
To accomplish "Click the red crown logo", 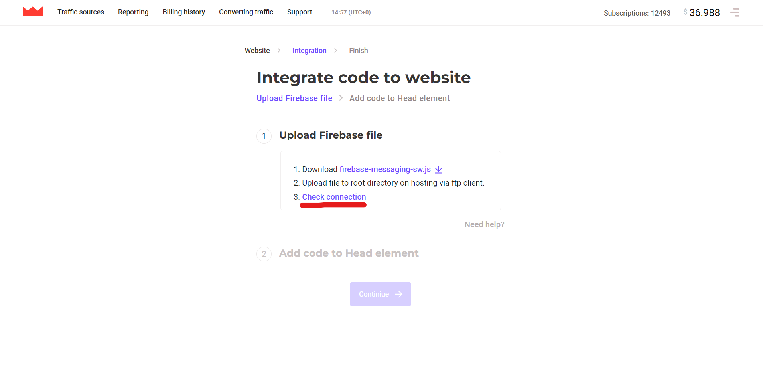I will click(33, 12).
